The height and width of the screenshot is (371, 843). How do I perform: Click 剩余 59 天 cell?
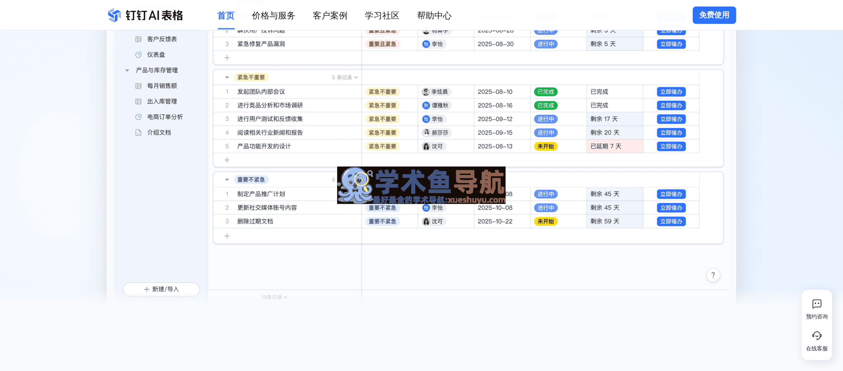click(x=614, y=221)
